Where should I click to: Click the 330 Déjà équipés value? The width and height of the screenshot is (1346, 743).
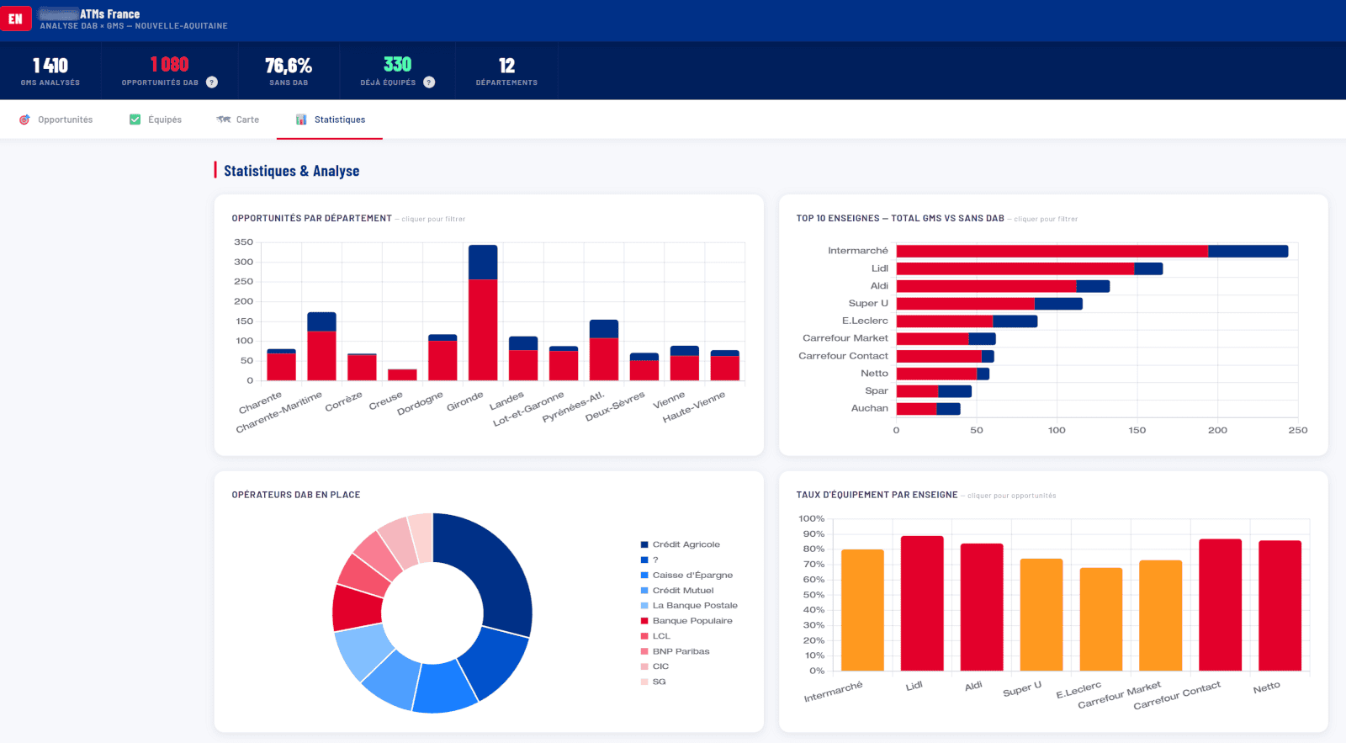pos(397,65)
